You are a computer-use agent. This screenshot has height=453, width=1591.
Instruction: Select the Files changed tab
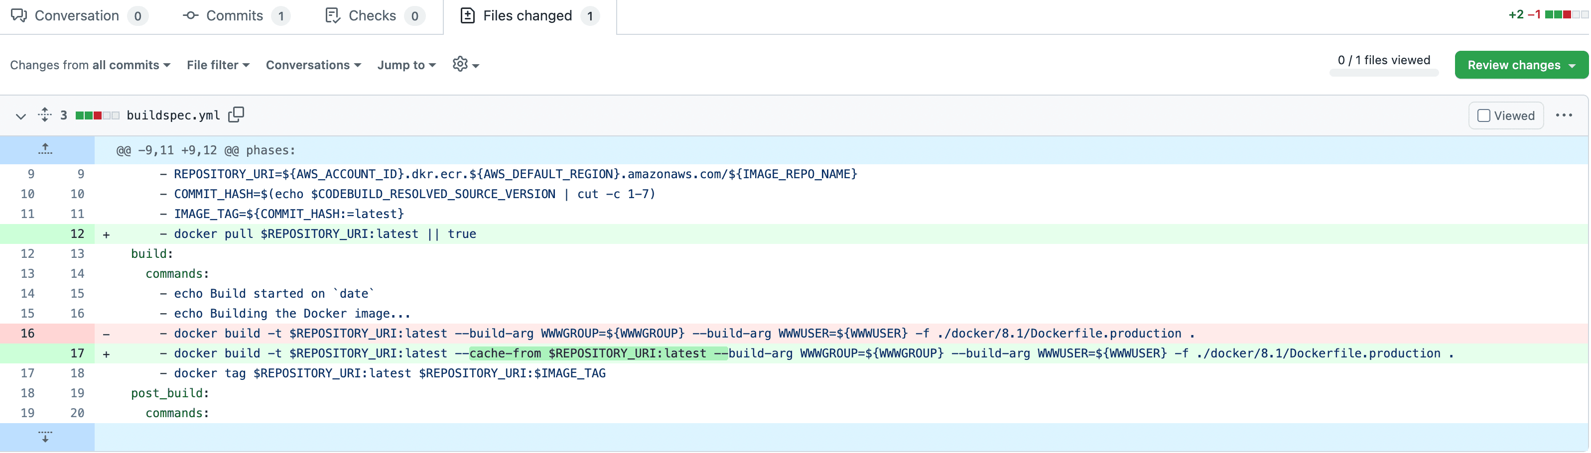[528, 15]
